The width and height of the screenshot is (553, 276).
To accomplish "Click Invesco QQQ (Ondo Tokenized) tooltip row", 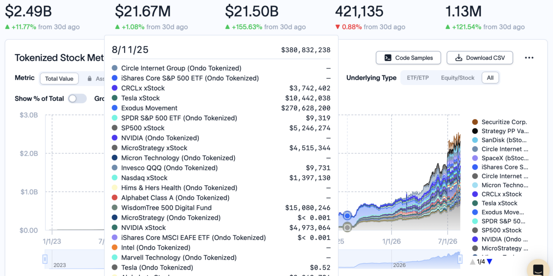I will coord(221,168).
